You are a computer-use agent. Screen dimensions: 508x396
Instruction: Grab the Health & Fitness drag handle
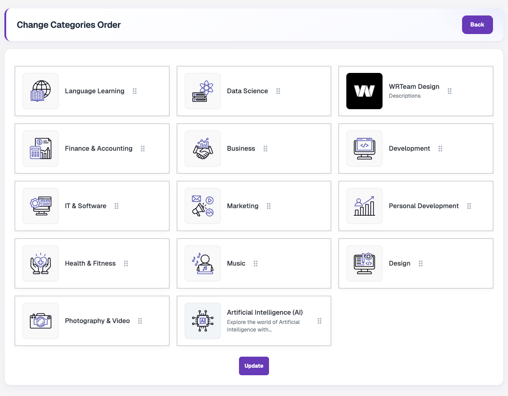[x=126, y=263]
